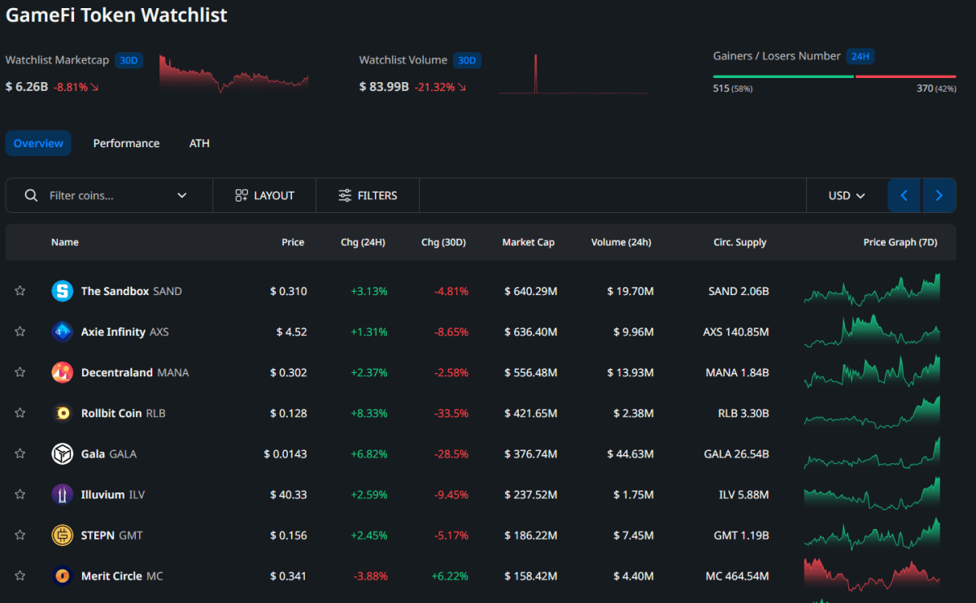Viewport: 976px width, 603px height.
Task: View Rollbit Coin 7D price graph
Action: pos(872,412)
